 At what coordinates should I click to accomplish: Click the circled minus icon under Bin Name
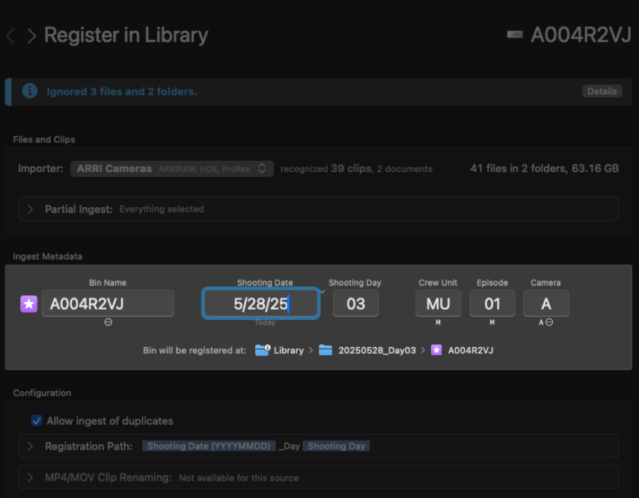click(108, 322)
